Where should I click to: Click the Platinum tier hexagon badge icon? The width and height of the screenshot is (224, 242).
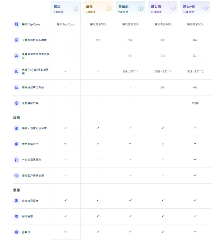(141, 8)
